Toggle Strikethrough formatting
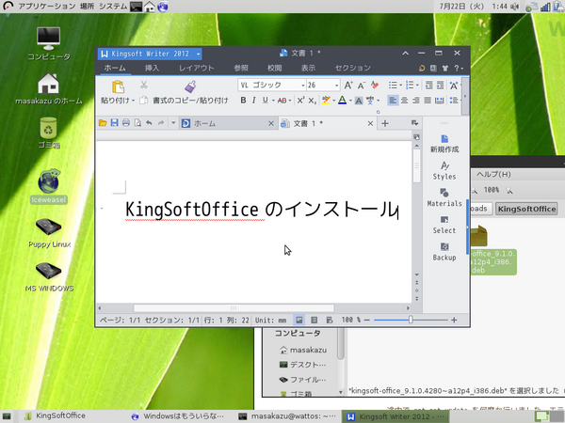 coord(282,101)
